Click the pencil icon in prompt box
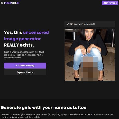 [x=68, y=24]
